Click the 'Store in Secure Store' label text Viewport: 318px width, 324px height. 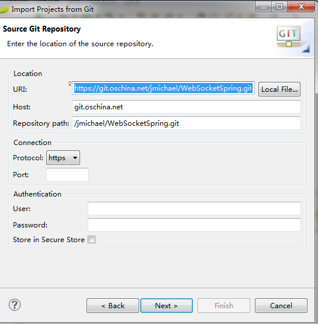pos(49,240)
